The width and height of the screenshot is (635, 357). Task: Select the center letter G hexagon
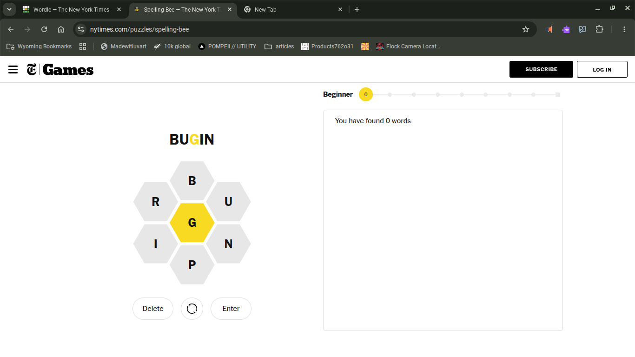point(192,223)
